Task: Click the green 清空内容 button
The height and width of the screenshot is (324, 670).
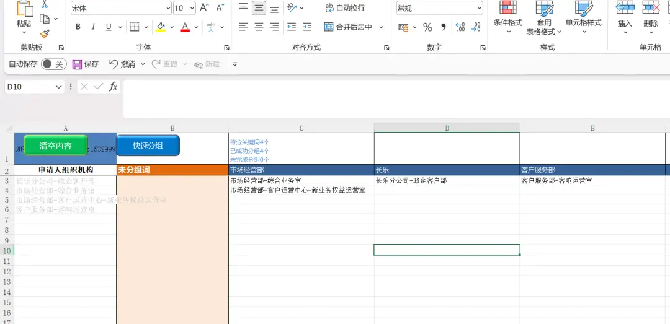Action: click(x=56, y=146)
